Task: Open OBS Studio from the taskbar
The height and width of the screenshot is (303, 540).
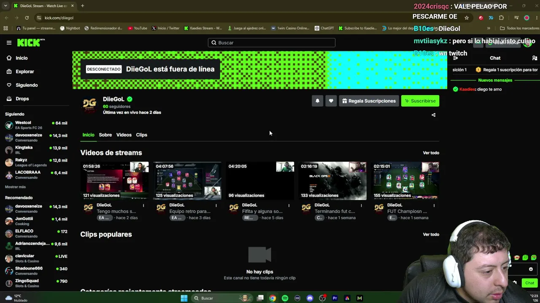Action: [x=322, y=298]
